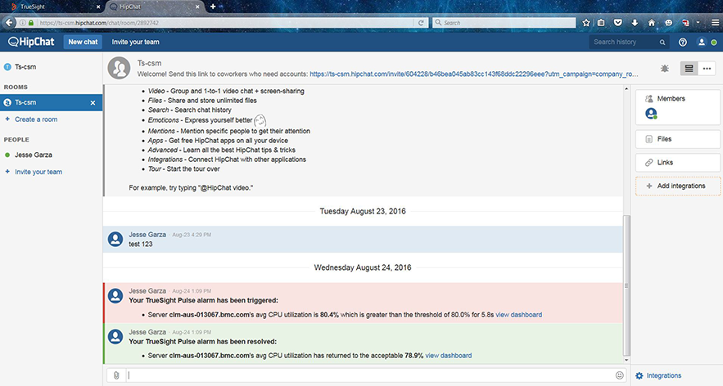
Task: Click chat scrollbar down arrow
Action: [626, 360]
